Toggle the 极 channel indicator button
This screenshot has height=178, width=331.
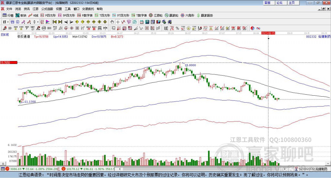click(x=12, y=22)
